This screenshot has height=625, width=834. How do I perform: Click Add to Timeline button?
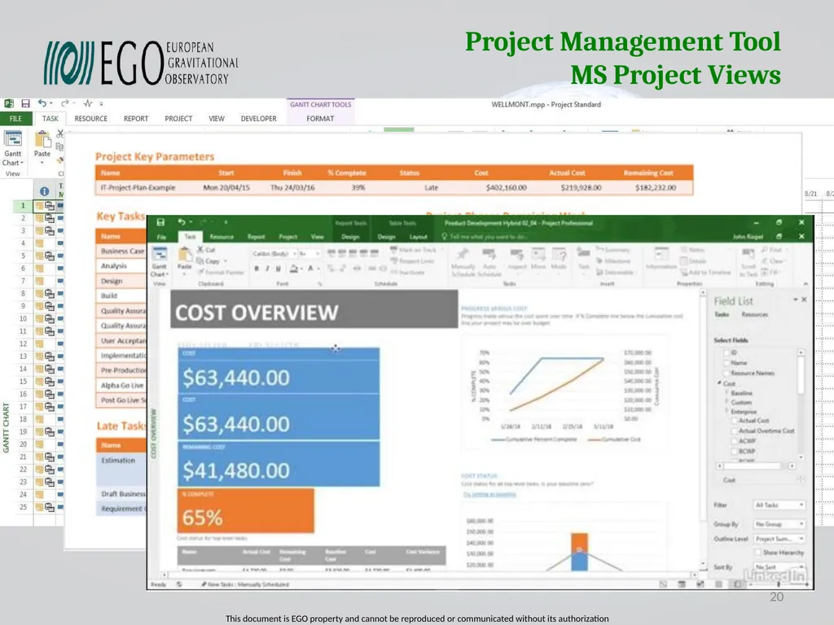(x=706, y=272)
